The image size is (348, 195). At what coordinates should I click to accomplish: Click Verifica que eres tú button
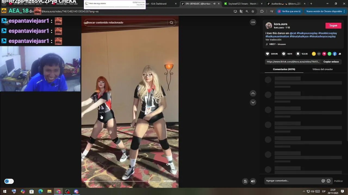point(289,11)
